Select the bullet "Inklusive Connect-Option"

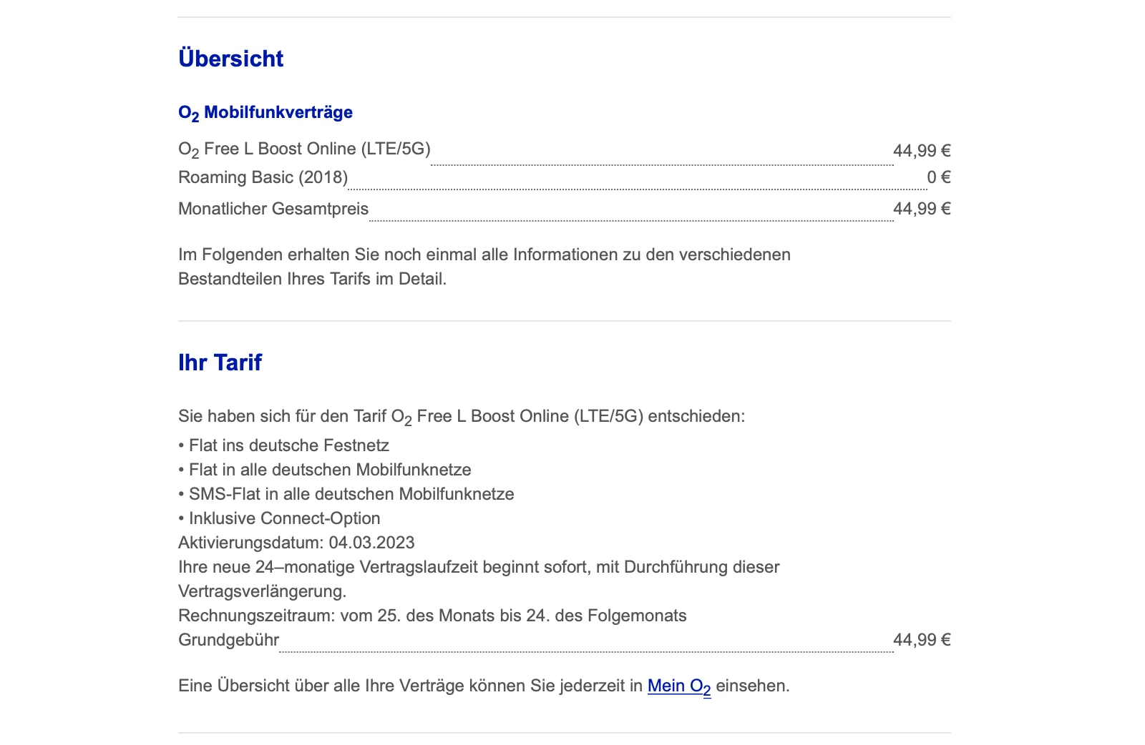279,518
